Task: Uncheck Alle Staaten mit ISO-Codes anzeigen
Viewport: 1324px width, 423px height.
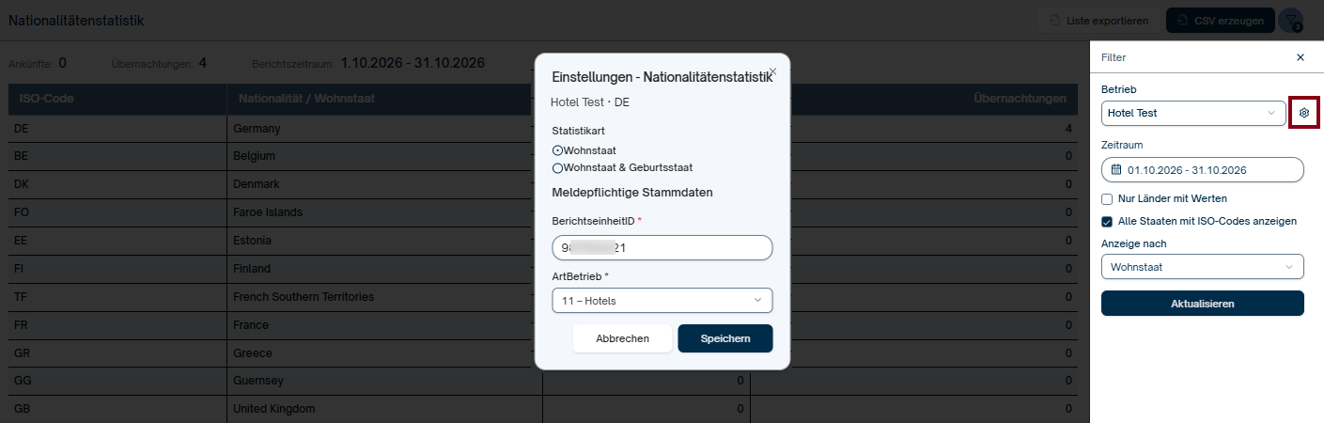Action: click(x=1107, y=222)
